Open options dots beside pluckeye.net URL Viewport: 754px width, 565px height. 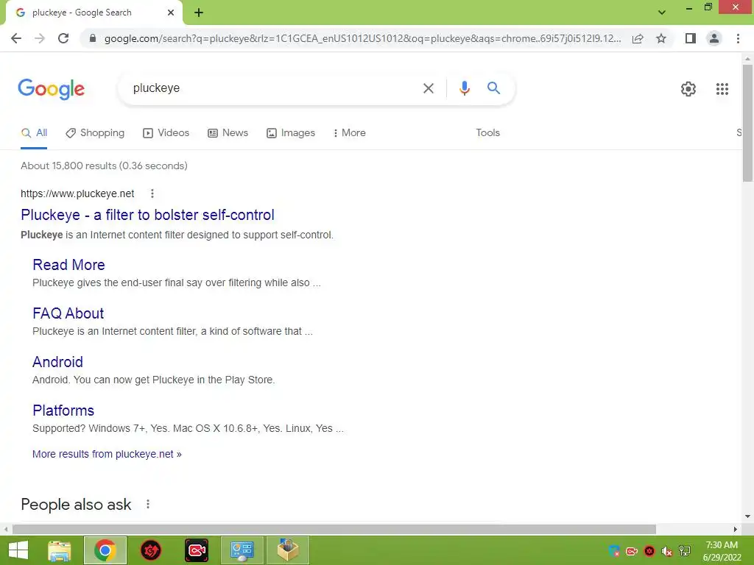coord(152,193)
